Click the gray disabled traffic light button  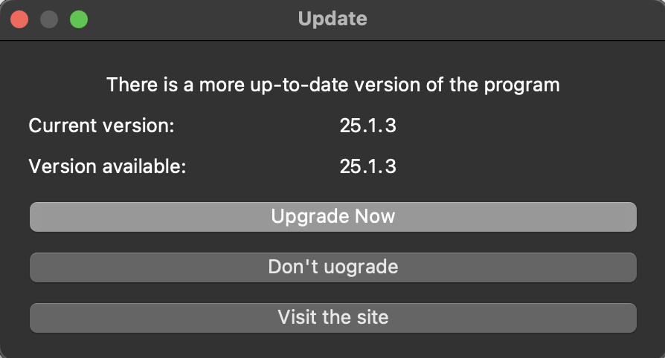[x=49, y=19]
